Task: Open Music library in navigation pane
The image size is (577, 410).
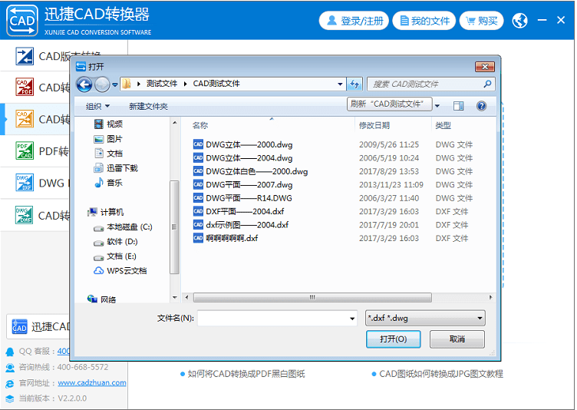Action: 108,183
